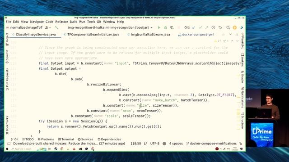Open the Refactor menu
The width and height of the screenshot is (289, 162).
click(61, 22)
